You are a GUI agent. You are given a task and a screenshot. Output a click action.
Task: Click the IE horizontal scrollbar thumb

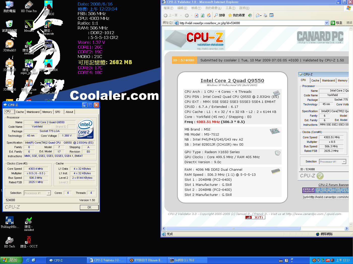233,229
